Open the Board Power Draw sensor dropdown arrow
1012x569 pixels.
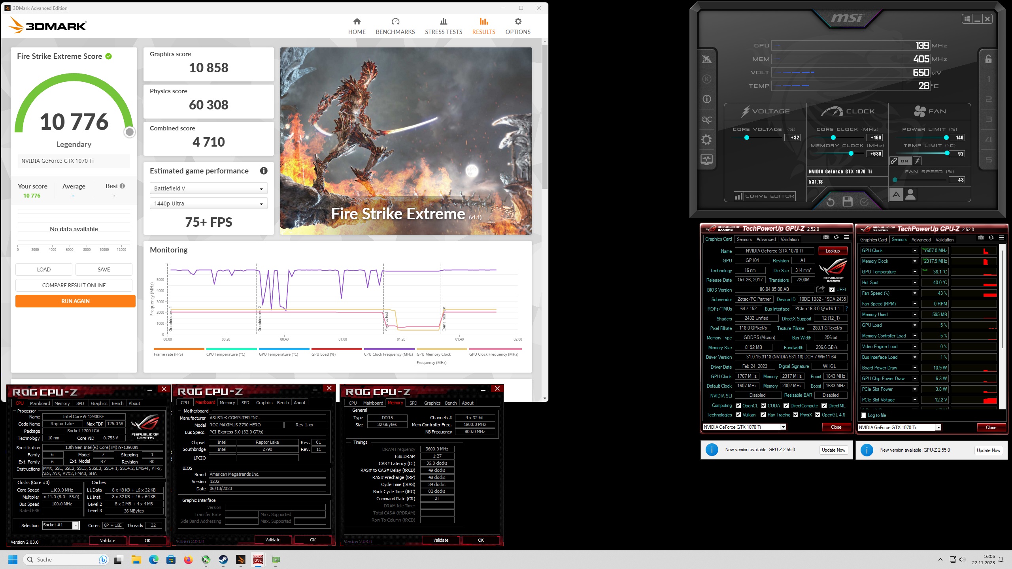[x=915, y=368]
